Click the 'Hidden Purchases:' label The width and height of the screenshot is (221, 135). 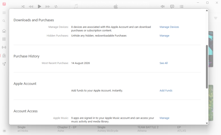(57, 36)
